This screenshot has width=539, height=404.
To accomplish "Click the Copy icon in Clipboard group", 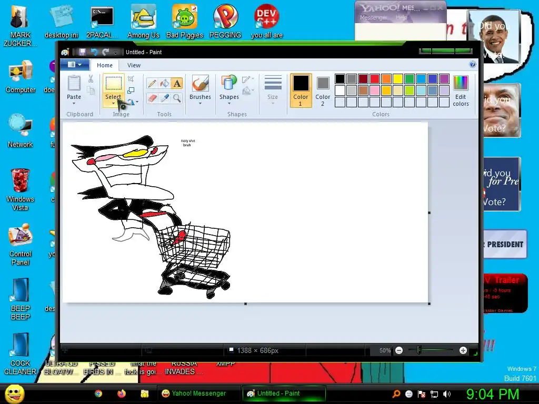I will [x=91, y=90].
